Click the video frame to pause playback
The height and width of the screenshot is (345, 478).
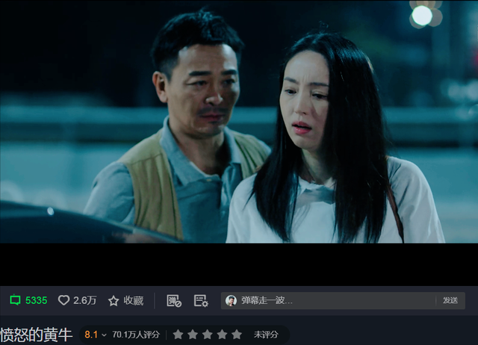coord(239,122)
